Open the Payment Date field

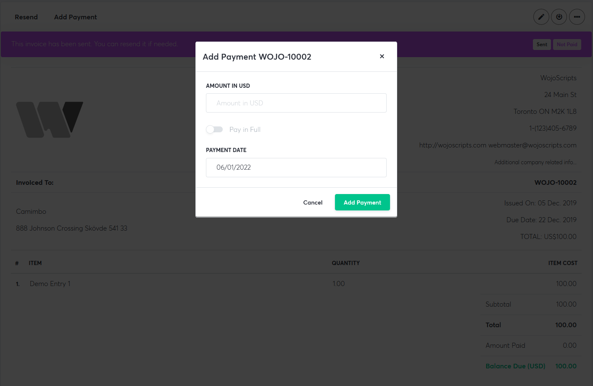(296, 167)
